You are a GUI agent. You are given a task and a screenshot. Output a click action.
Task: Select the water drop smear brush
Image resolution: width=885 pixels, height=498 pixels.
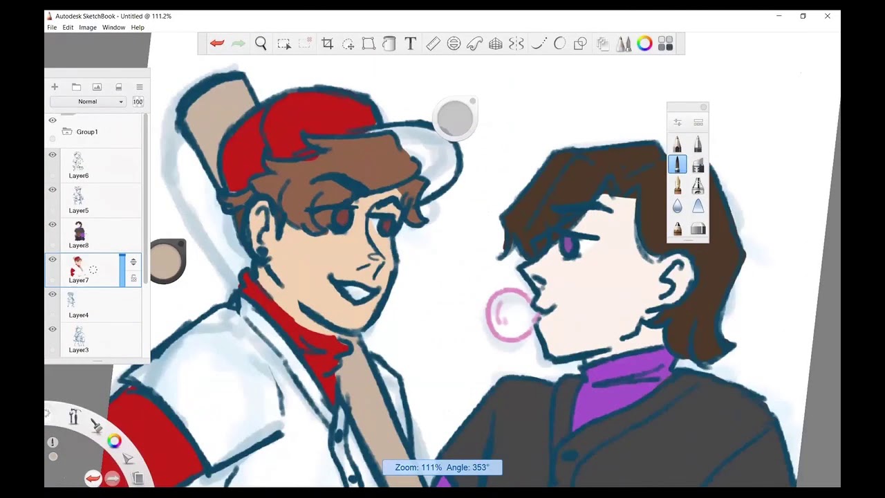[678, 206]
